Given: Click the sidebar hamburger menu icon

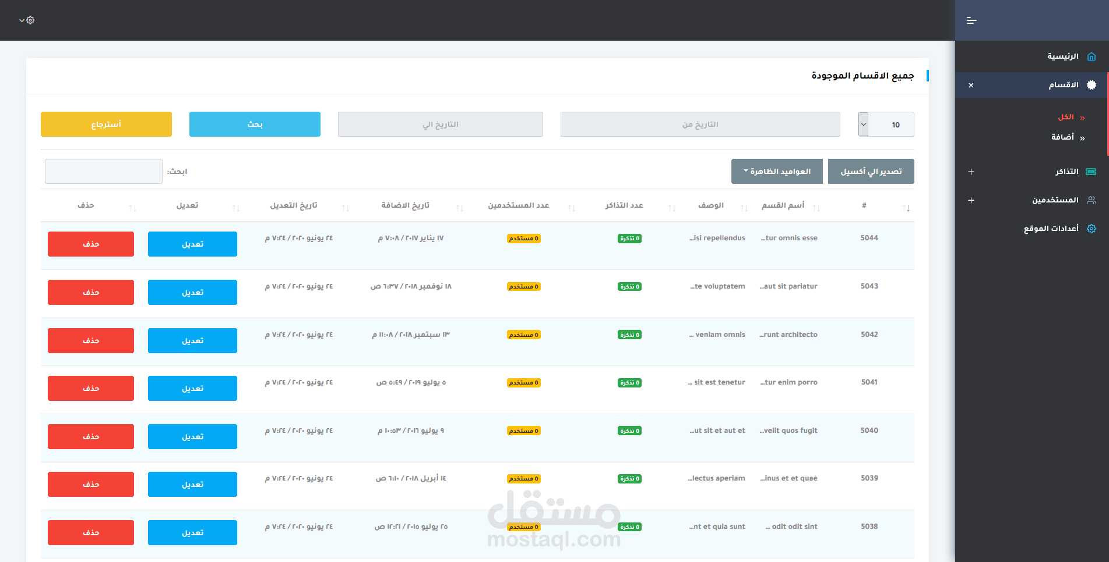Looking at the screenshot, I should coord(971,20).
